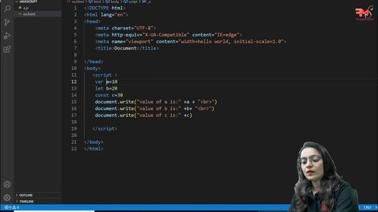Click the closing </body> tag
The width and height of the screenshot is (378, 212).
94,142
